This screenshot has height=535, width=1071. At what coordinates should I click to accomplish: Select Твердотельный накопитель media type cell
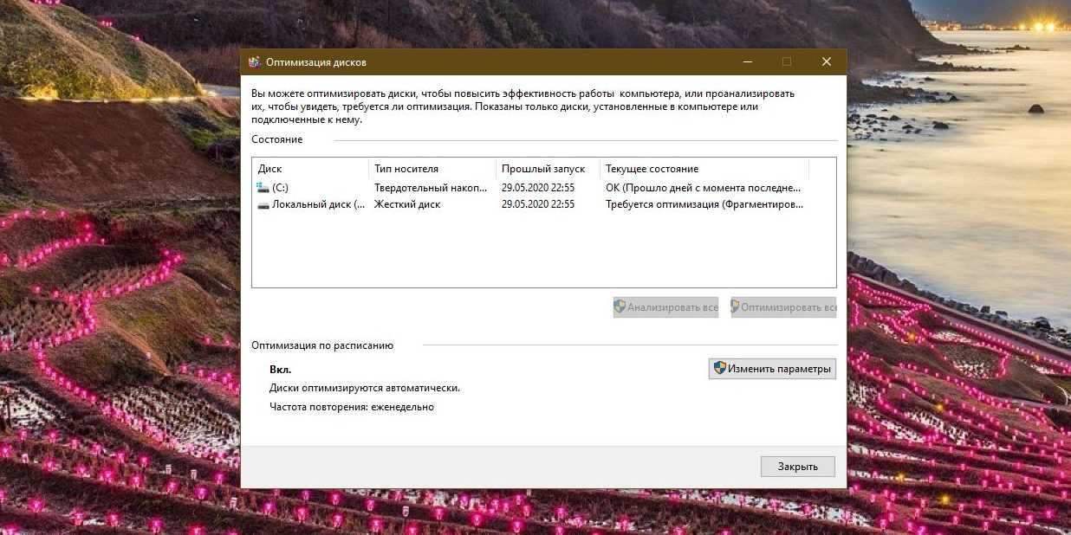(x=431, y=187)
